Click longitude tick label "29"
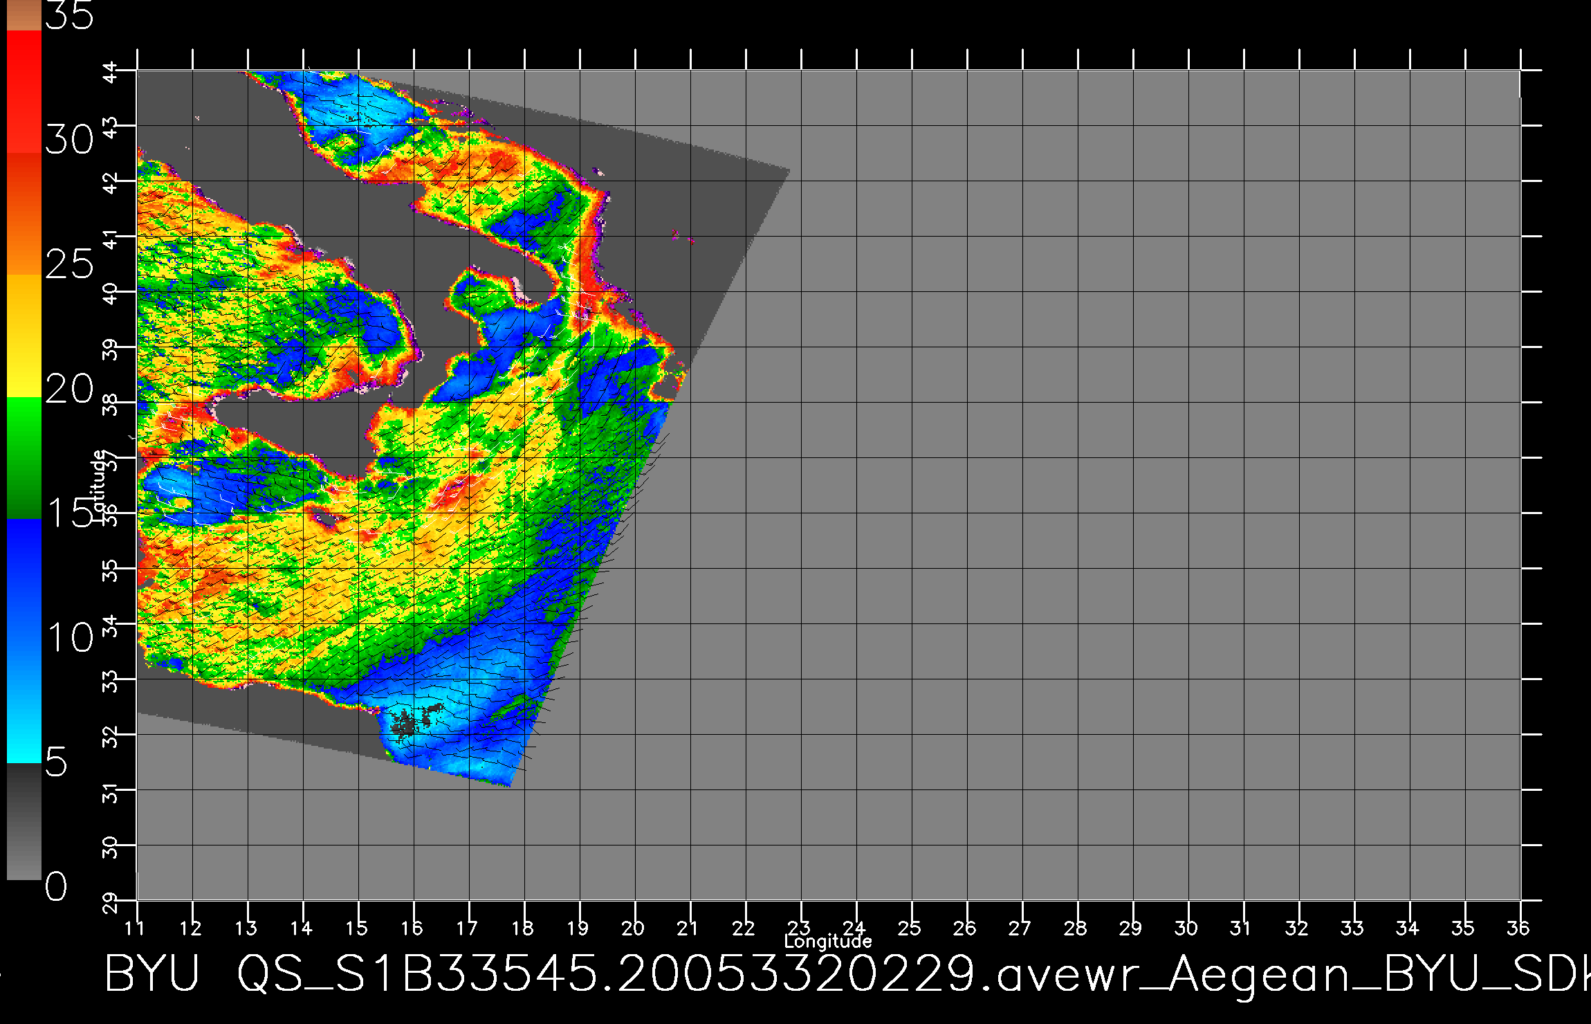 (x=1131, y=928)
